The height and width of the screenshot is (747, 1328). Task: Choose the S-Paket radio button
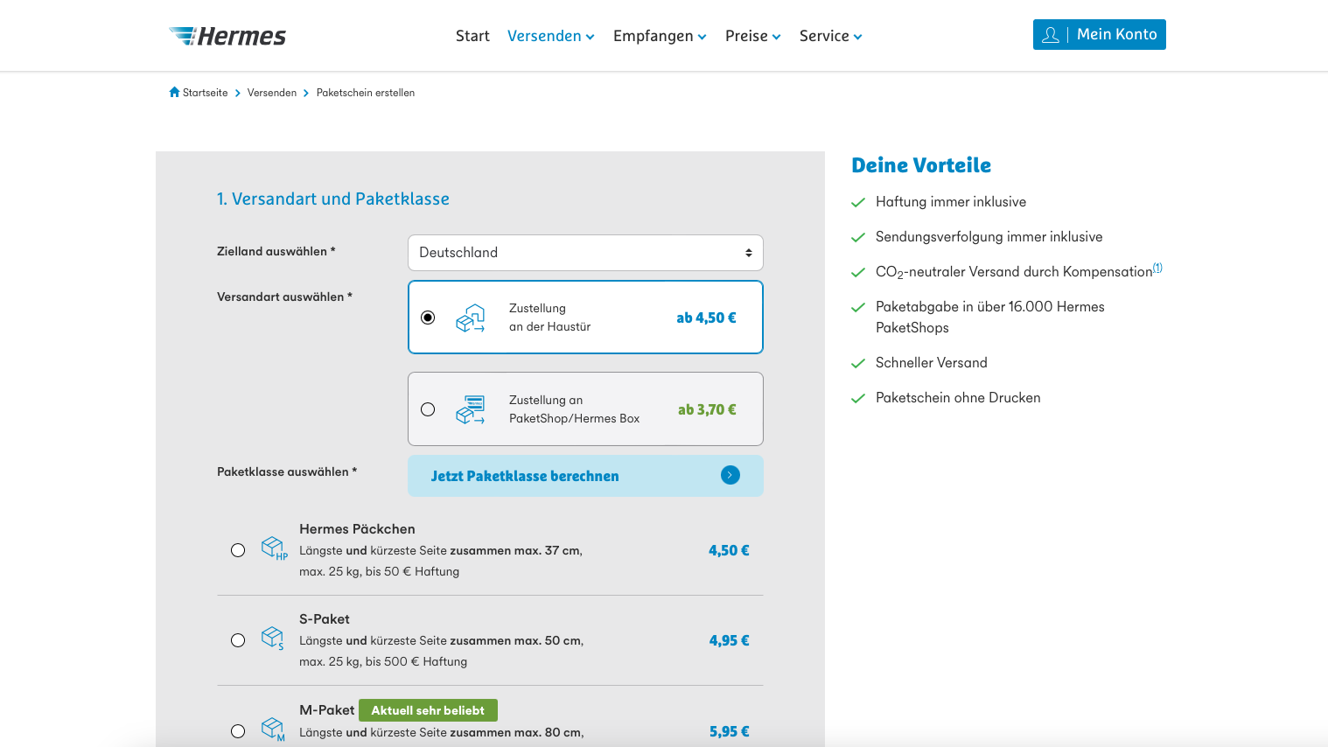tap(238, 640)
